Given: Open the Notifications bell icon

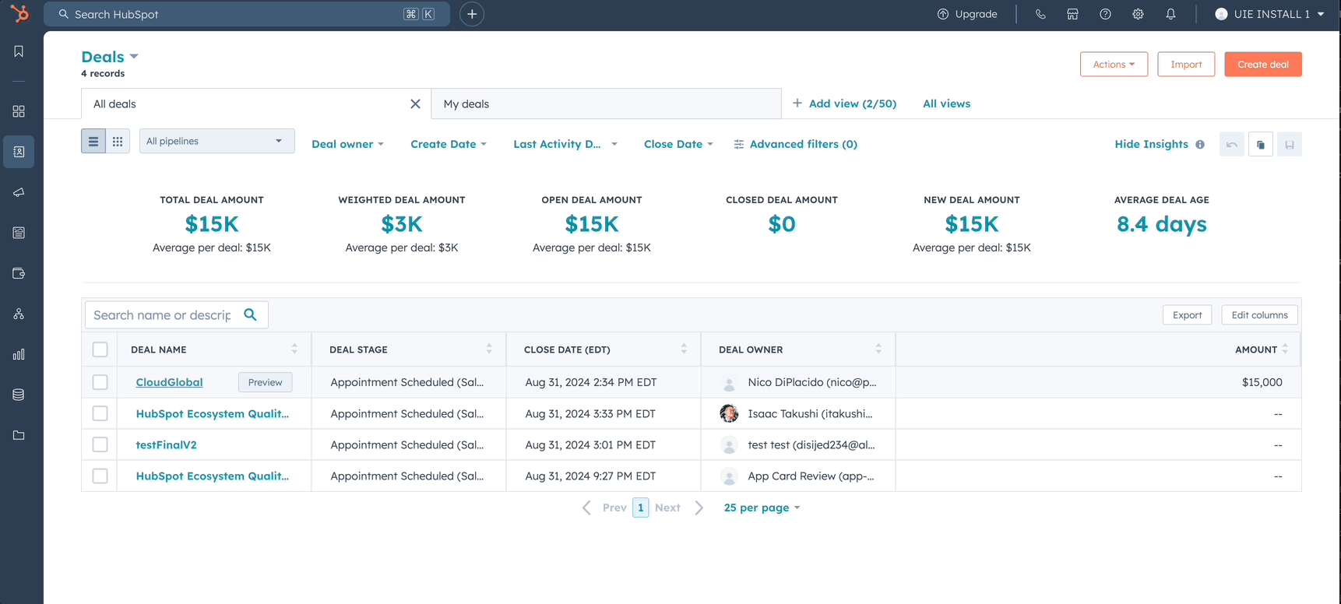Looking at the screenshot, I should 1170,14.
